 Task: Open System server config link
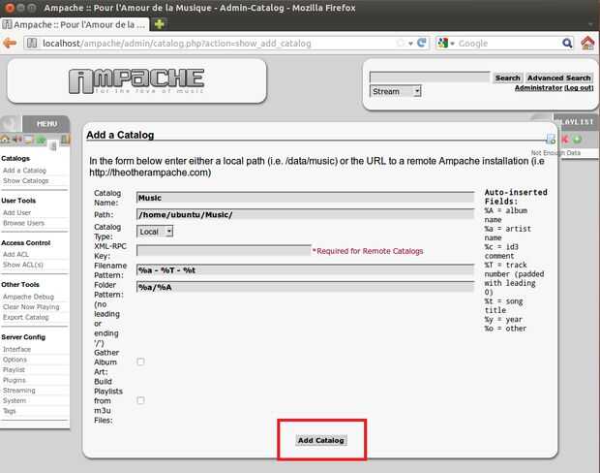click(x=15, y=400)
